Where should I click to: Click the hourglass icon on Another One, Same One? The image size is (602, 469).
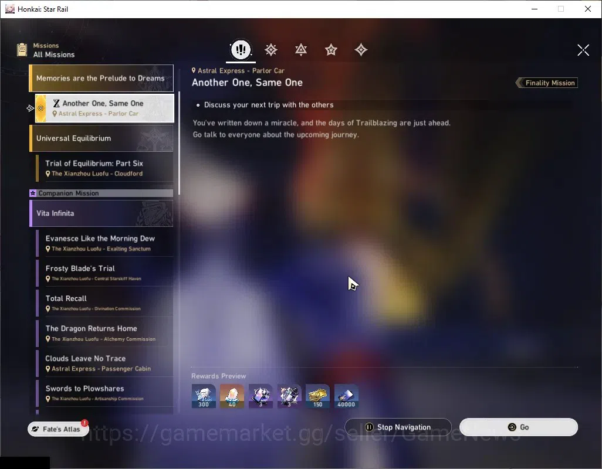pos(56,103)
